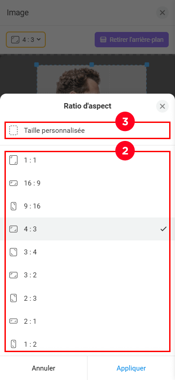Select the 2 : 1 wide ratio icon
175x380 pixels.
point(13,321)
